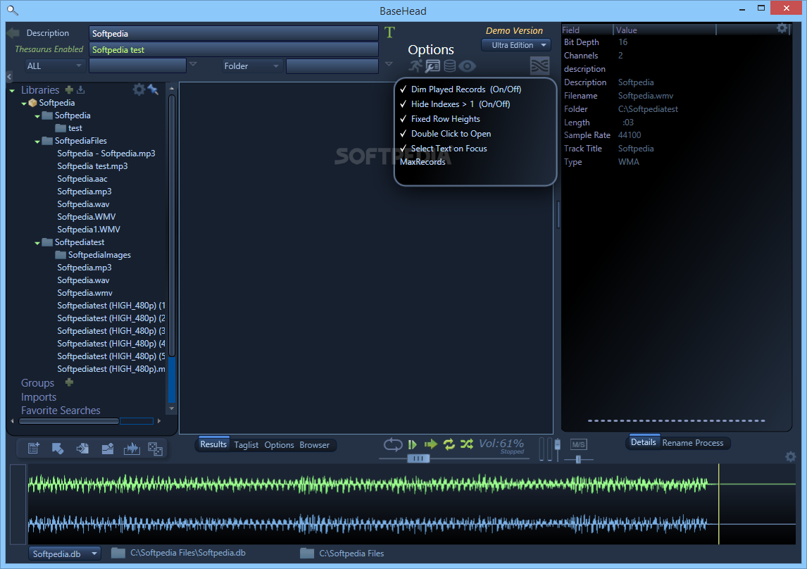Click the search magnifier icon in title bar
This screenshot has width=807, height=569.
[x=13, y=10]
